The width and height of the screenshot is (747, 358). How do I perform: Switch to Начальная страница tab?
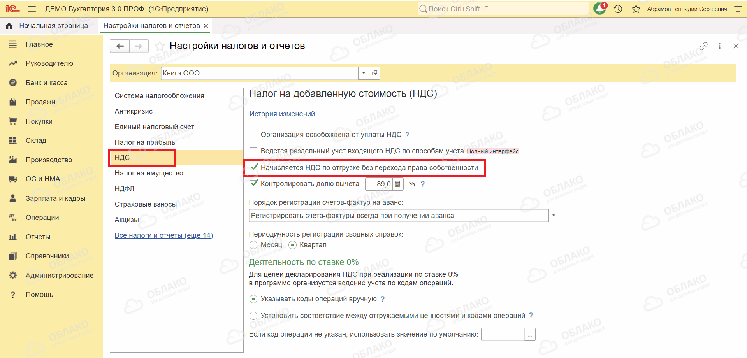point(49,26)
